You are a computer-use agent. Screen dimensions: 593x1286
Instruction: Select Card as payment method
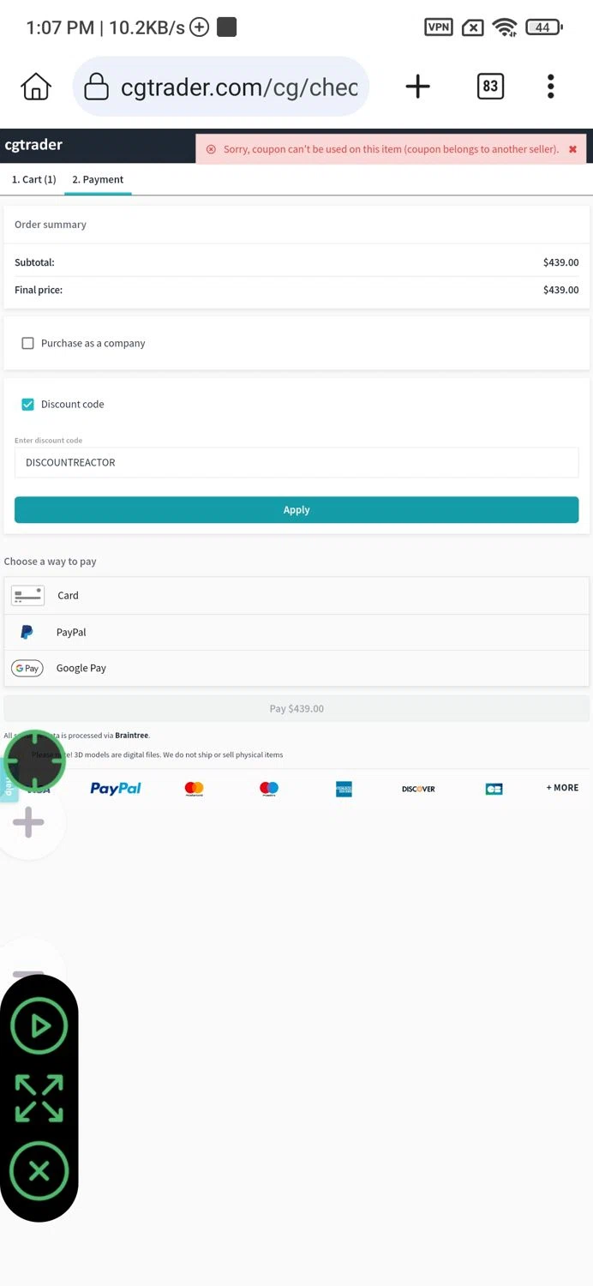[x=296, y=595]
